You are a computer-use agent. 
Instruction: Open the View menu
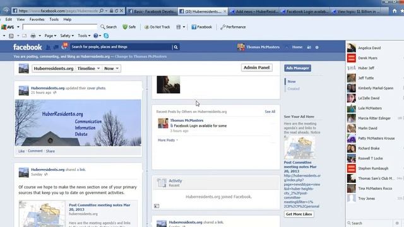point(21,20)
